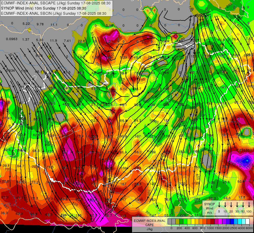Click the map value 64.7
The height and width of the screenshot is (233, 254).
tap(20, 166)
